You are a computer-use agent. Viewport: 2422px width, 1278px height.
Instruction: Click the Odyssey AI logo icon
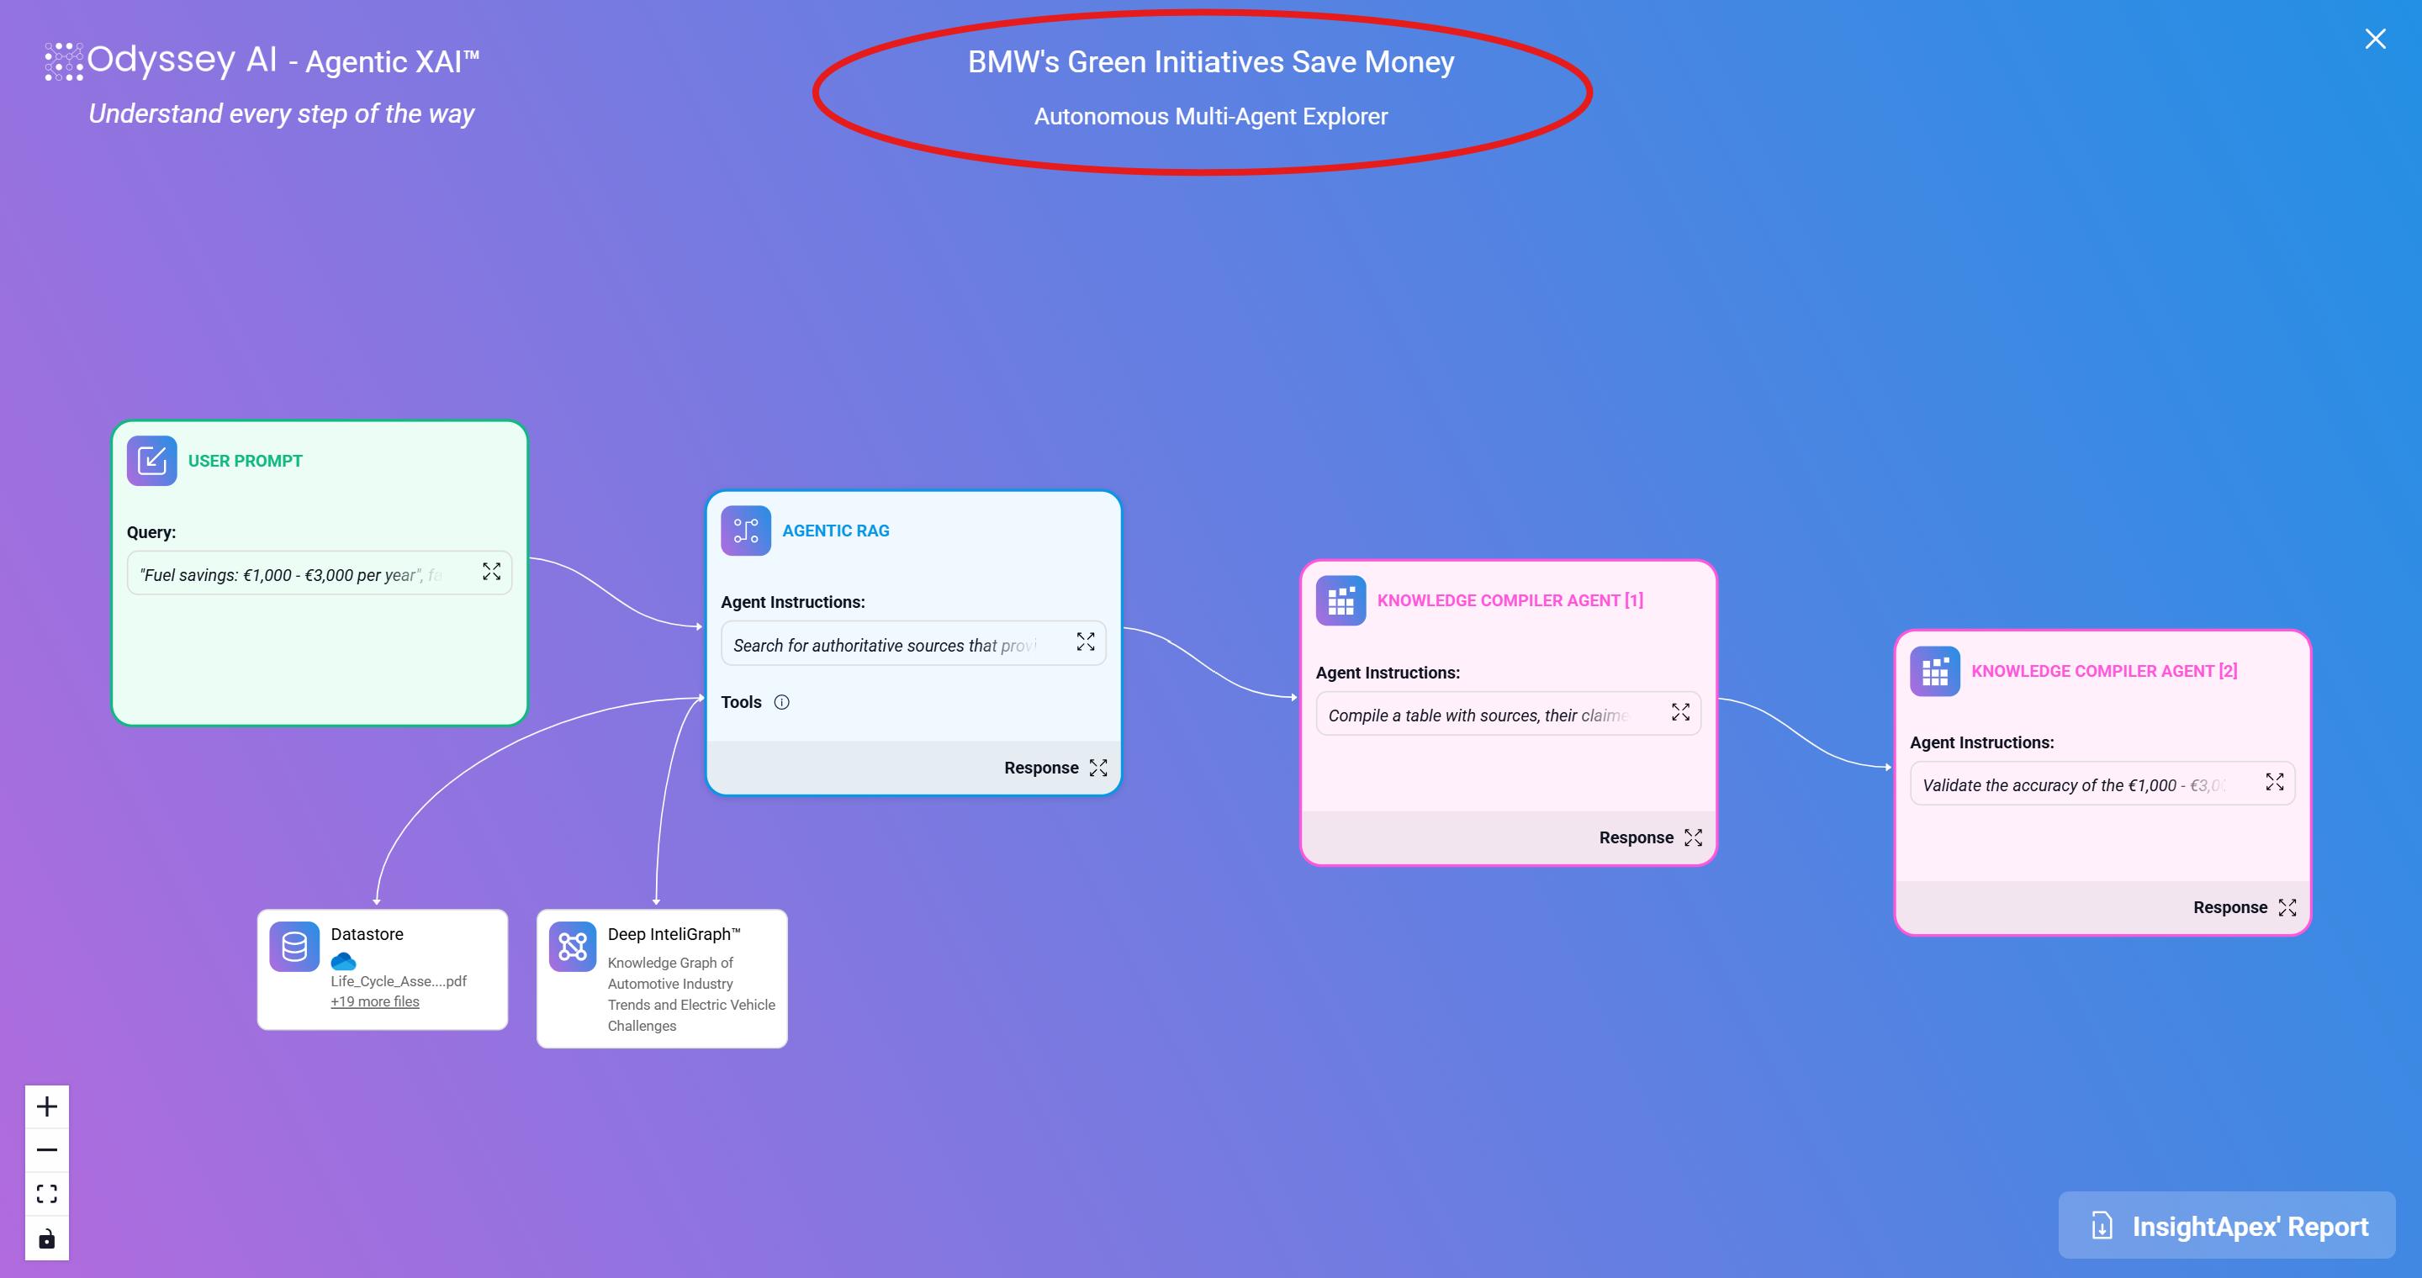pos(64,61)
